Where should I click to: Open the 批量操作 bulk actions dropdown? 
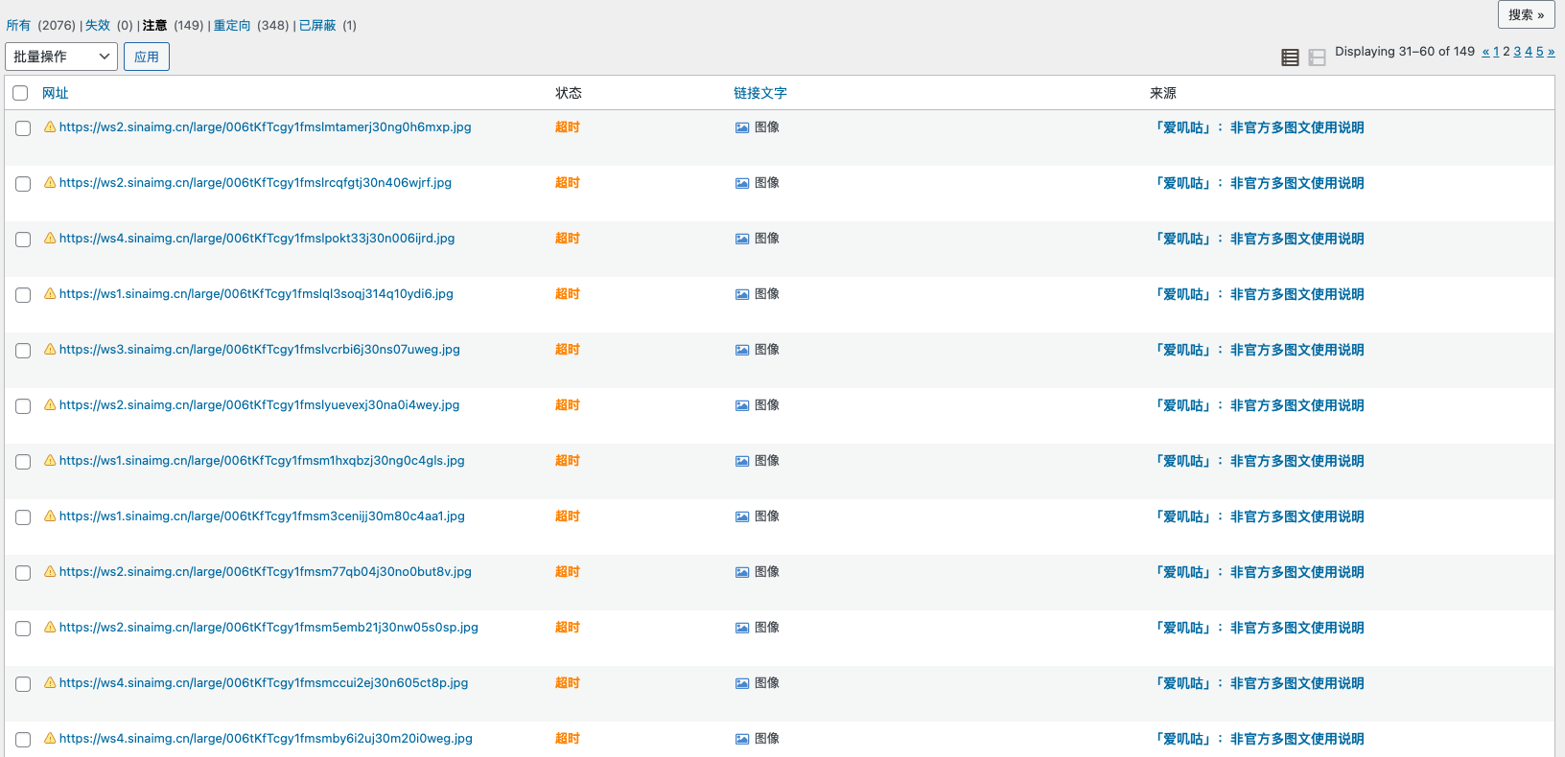click(x=61, y=57)
